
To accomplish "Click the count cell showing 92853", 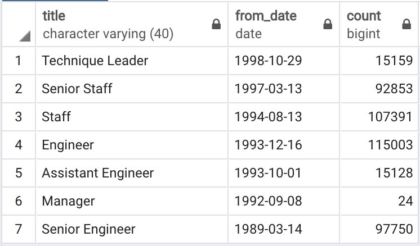I will tap(394, 89).
